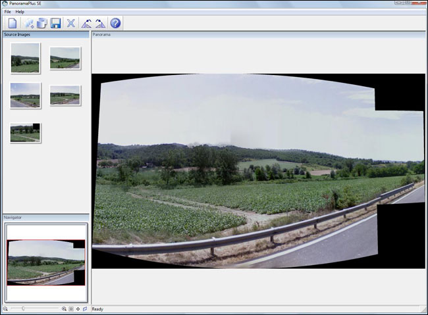This screenshot has height=315, width=428.
Task: Open the Help menu
Action: [20, 12]
